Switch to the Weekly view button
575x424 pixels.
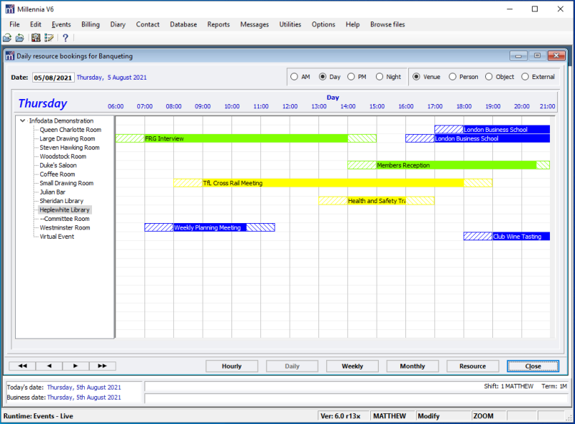click(x=352, y=366)
